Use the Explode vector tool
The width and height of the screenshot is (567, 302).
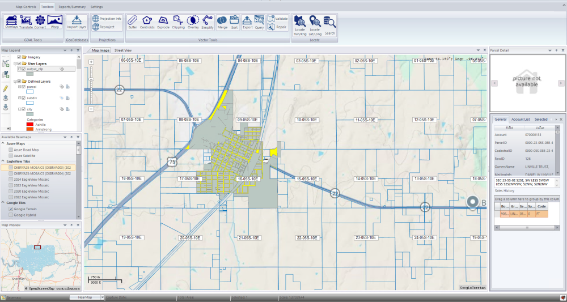(163, 22)
